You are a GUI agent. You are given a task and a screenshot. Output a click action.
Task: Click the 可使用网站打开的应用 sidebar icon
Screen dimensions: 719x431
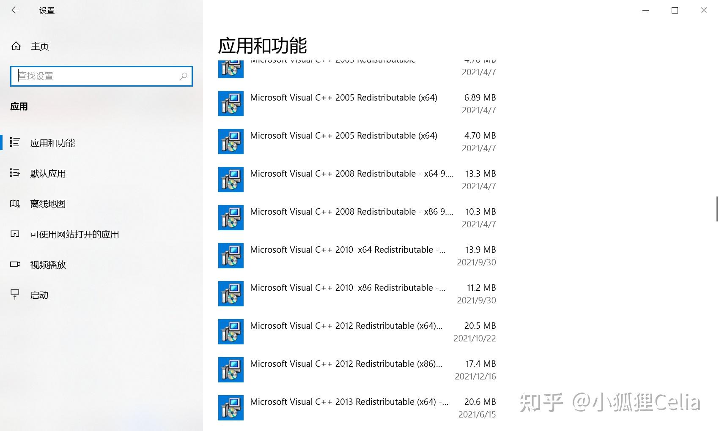(15, 234)
